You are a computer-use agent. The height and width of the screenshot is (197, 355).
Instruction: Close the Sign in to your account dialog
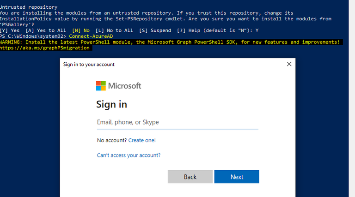[x=289, y=64]
